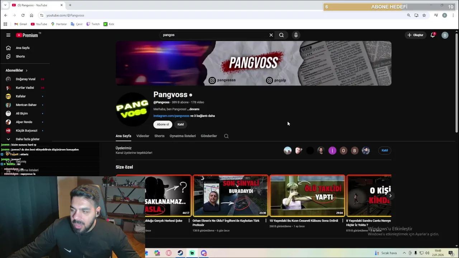459x258 pixels.
Task: Click the Pangvoss channel banner
Action: (x=254, y=63)
